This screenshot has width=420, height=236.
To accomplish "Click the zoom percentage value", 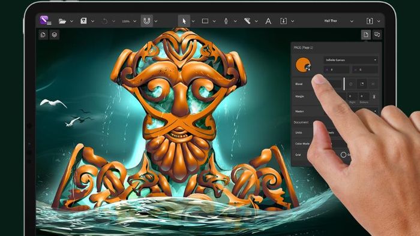I will tap(126, 21).
